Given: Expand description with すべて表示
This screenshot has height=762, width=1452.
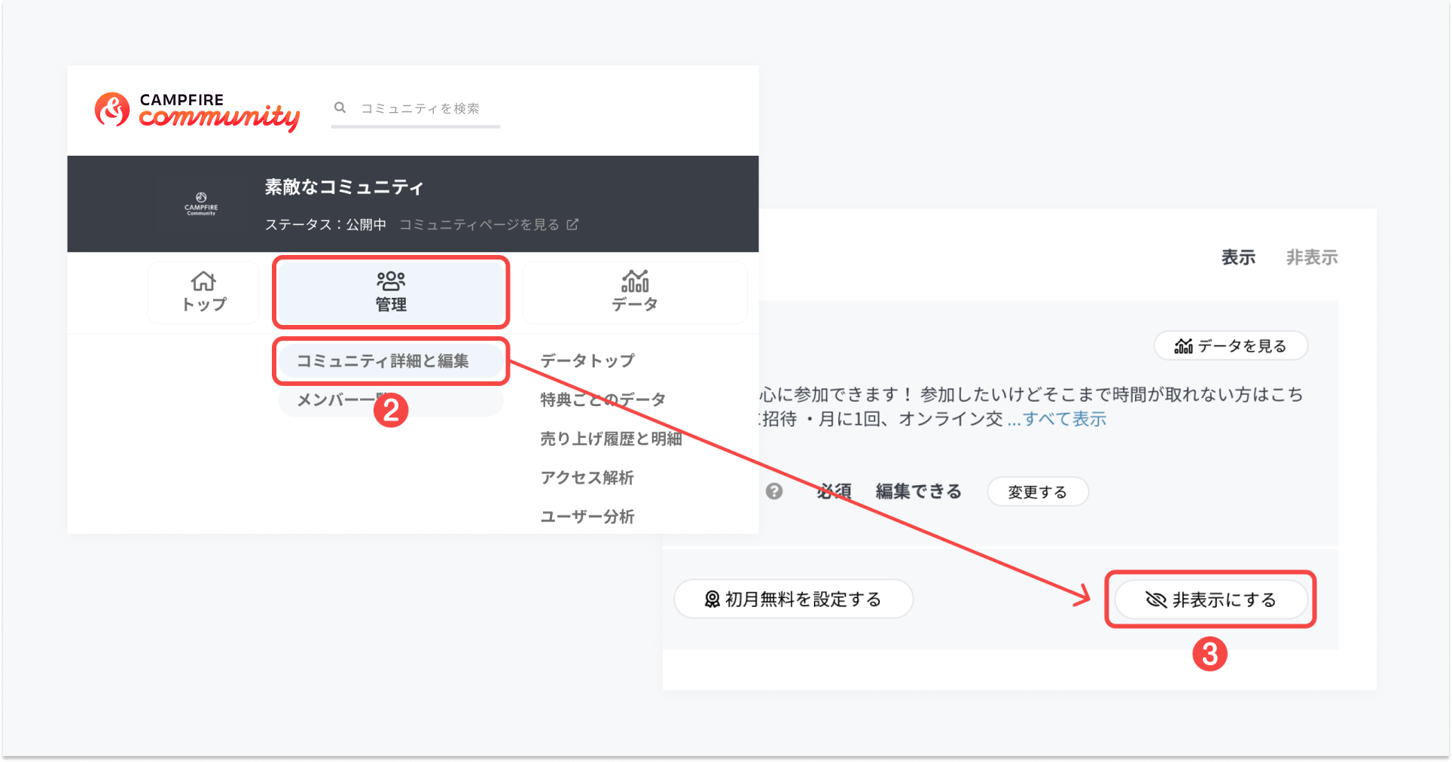Looking at the screenshot, I should (1064, 419).
